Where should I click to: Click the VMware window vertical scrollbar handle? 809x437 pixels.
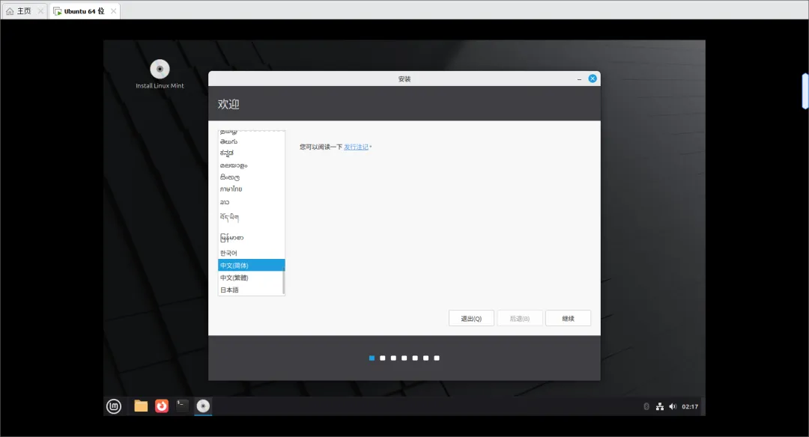click(x=805, y=91)
